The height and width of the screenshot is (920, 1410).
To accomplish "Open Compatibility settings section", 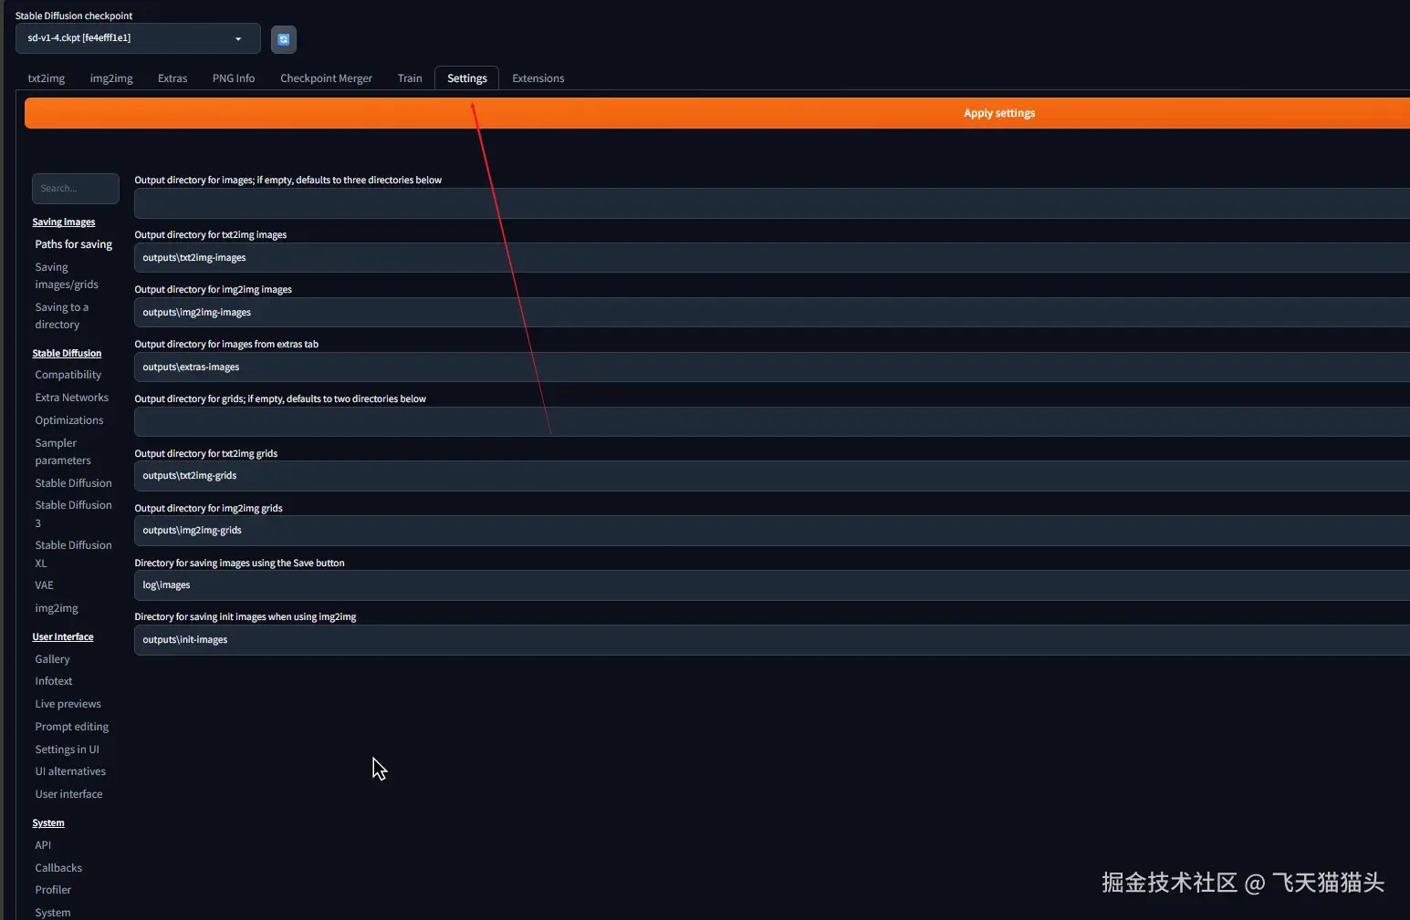I will 68,375.
